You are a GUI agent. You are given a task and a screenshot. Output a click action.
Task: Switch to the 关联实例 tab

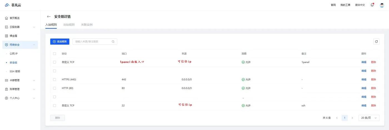[87, 25]
